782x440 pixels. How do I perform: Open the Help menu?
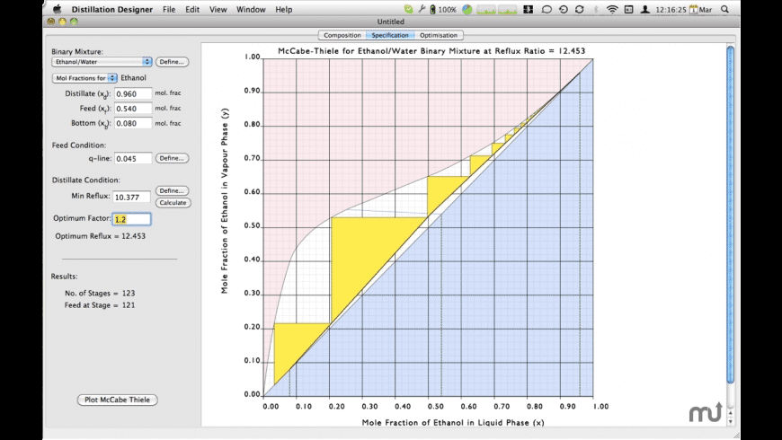[x=284, y=10]
